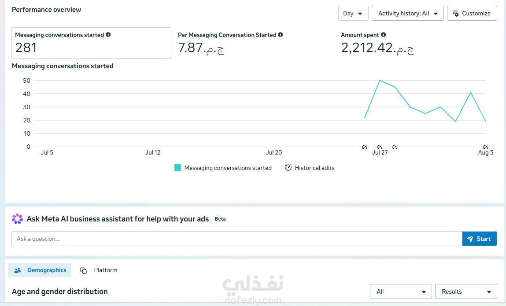Click the Historical edits legend icon
This screenshot has height=306, width=506.
click(288, 167)
